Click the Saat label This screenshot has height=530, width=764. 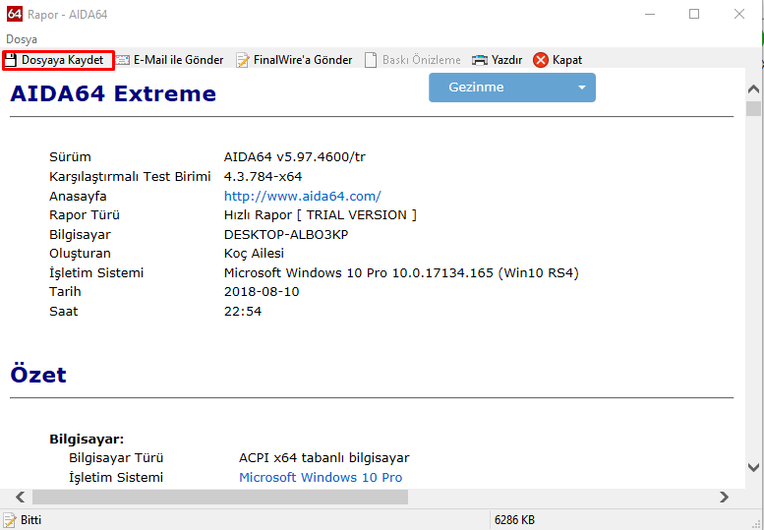[63, 312]
